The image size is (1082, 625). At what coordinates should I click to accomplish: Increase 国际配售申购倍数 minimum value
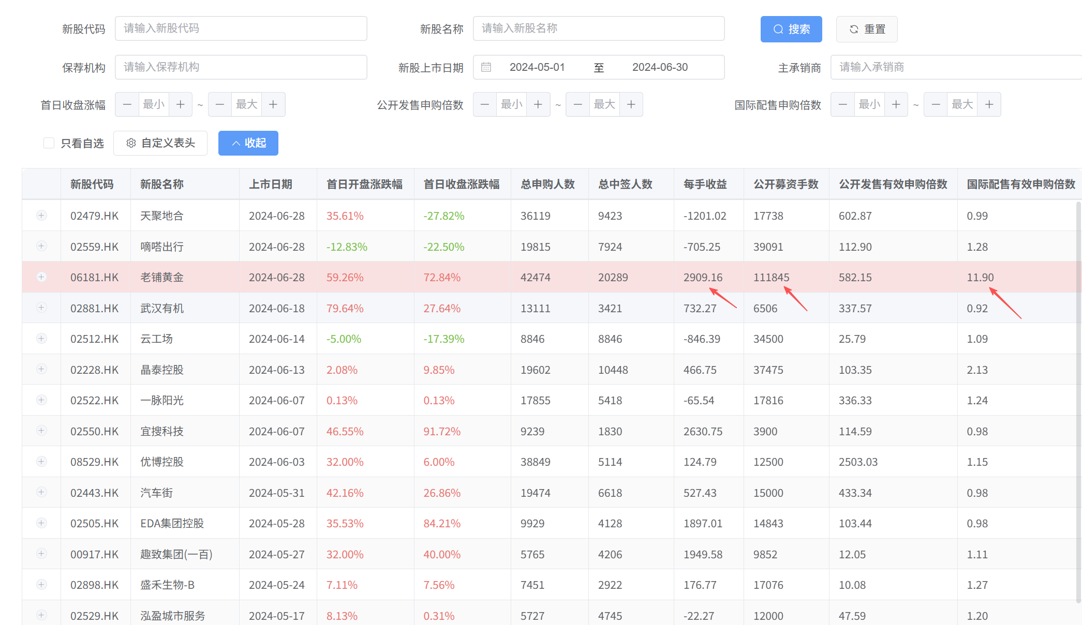click(896, 104)
